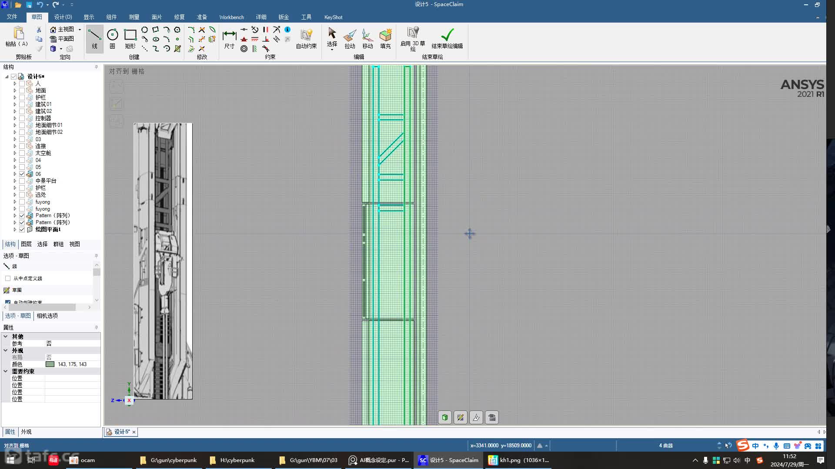835x469 pixels.
Task: Open the 文件 menu
Action: point(12,17)
